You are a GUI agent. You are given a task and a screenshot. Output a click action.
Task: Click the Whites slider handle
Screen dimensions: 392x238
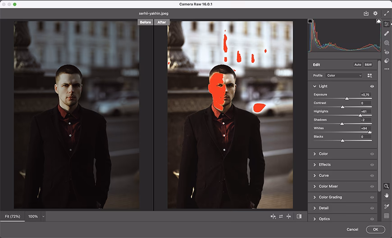click(x=369, y=132)
